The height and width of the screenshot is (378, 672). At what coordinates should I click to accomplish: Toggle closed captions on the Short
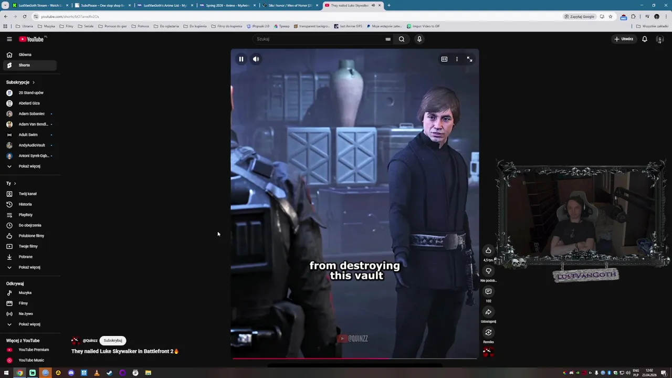(444, 59)
